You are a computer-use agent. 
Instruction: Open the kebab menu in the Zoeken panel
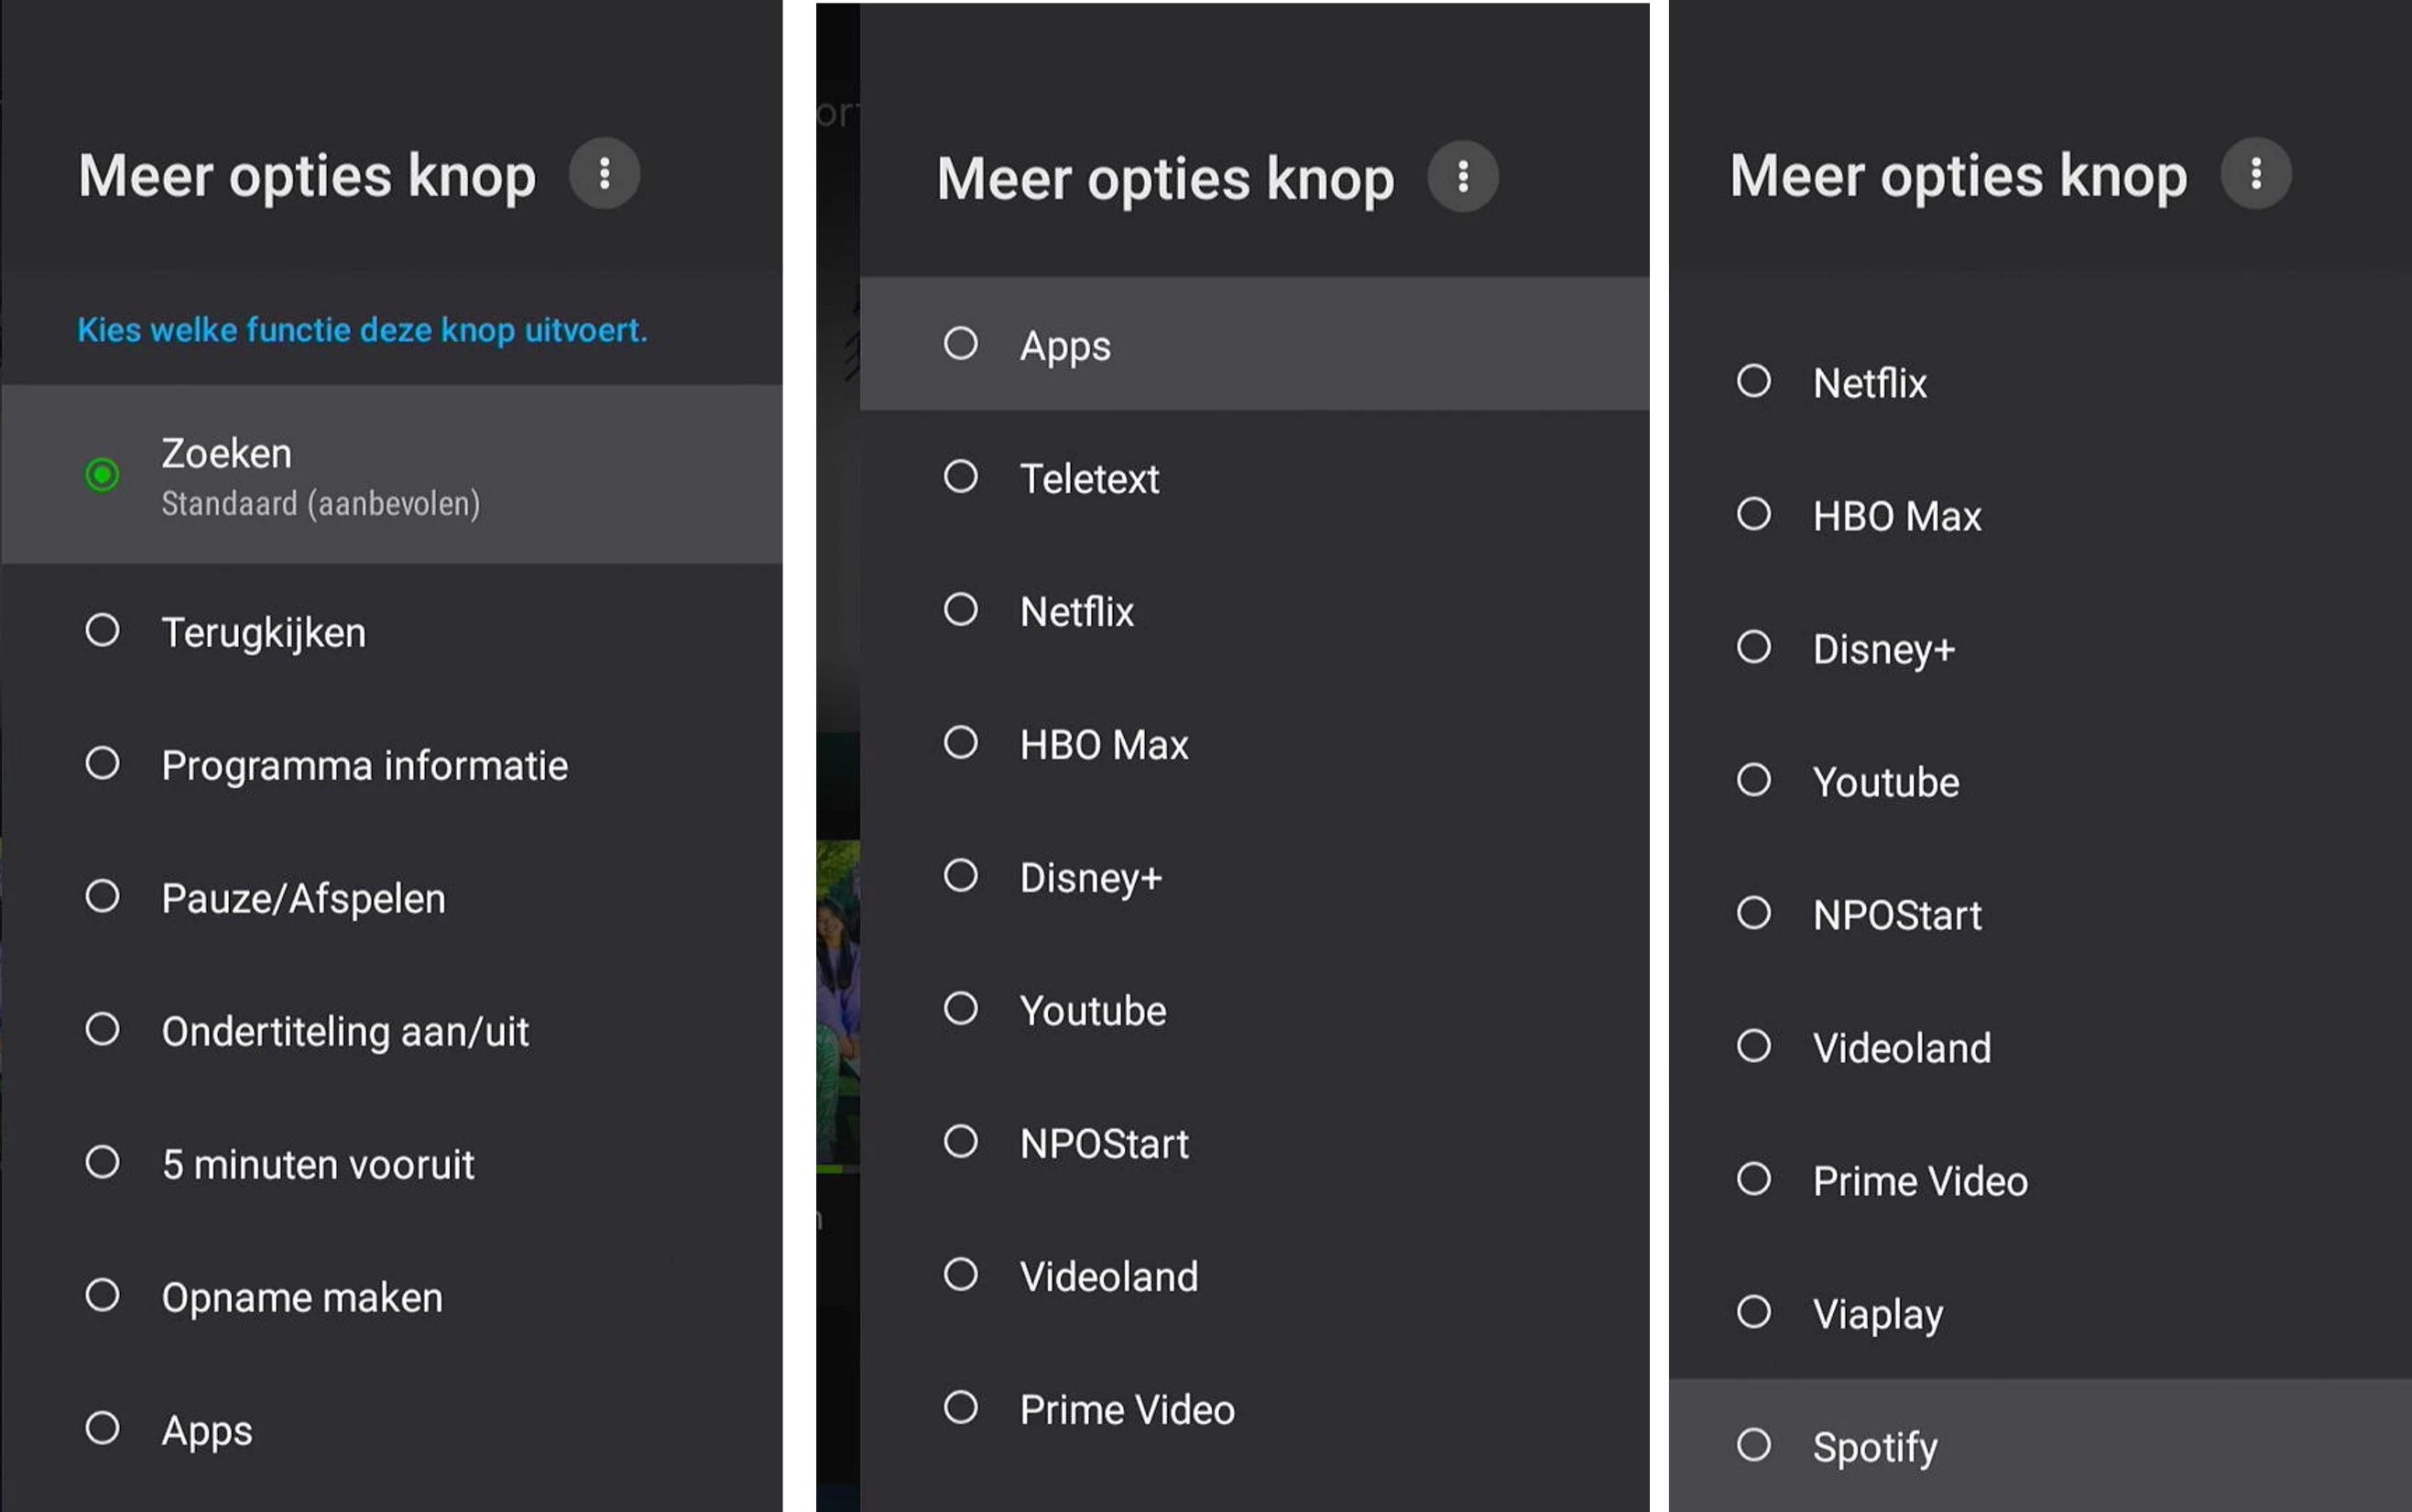[604, 174]
